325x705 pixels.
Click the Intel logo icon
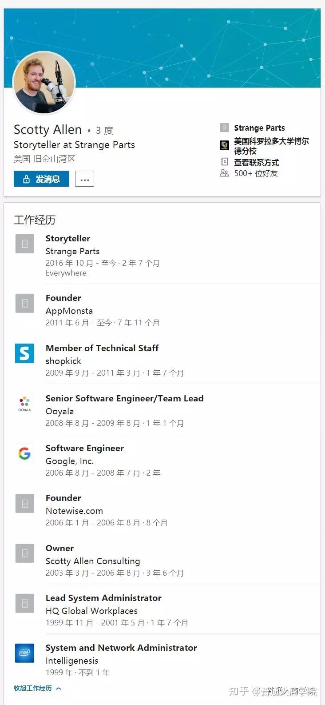[24, 653]
